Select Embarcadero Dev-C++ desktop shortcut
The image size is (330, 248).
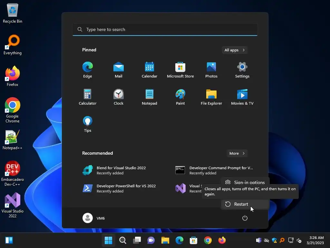(13, 173)
